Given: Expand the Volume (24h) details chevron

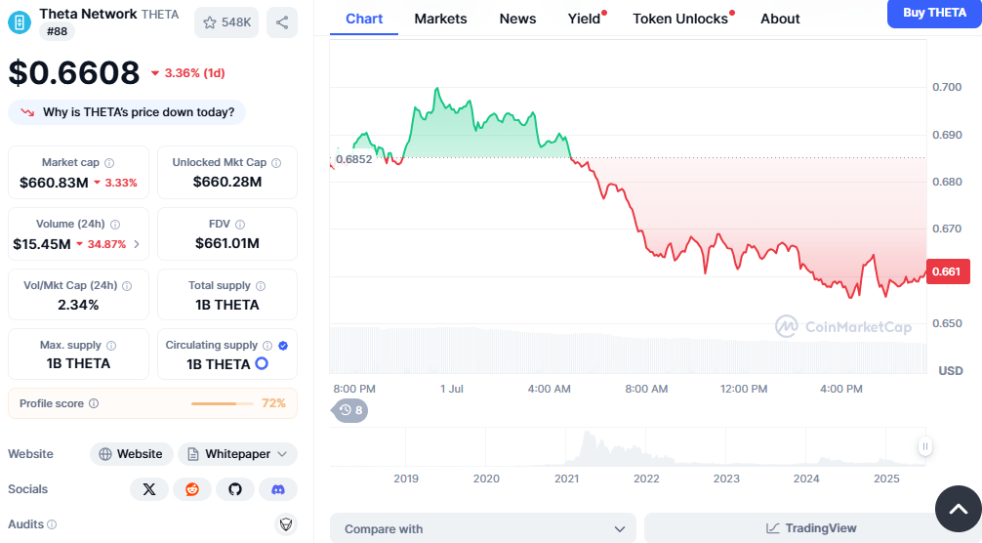Looking at the screenshot, I should coord(137,244).
